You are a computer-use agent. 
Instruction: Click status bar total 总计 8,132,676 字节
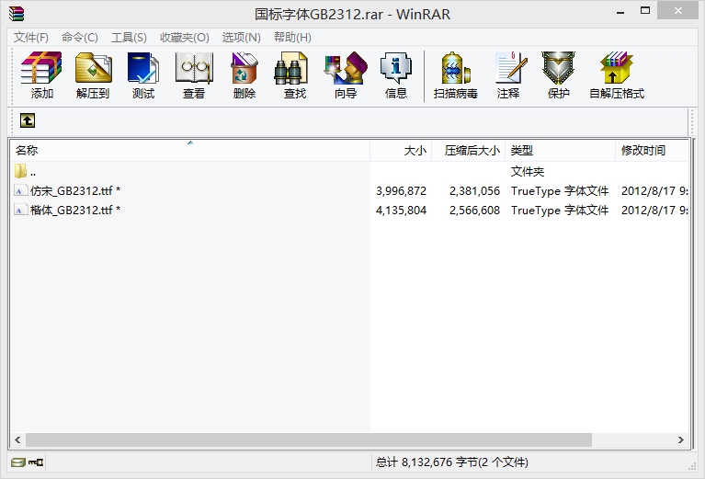[452, 462]
